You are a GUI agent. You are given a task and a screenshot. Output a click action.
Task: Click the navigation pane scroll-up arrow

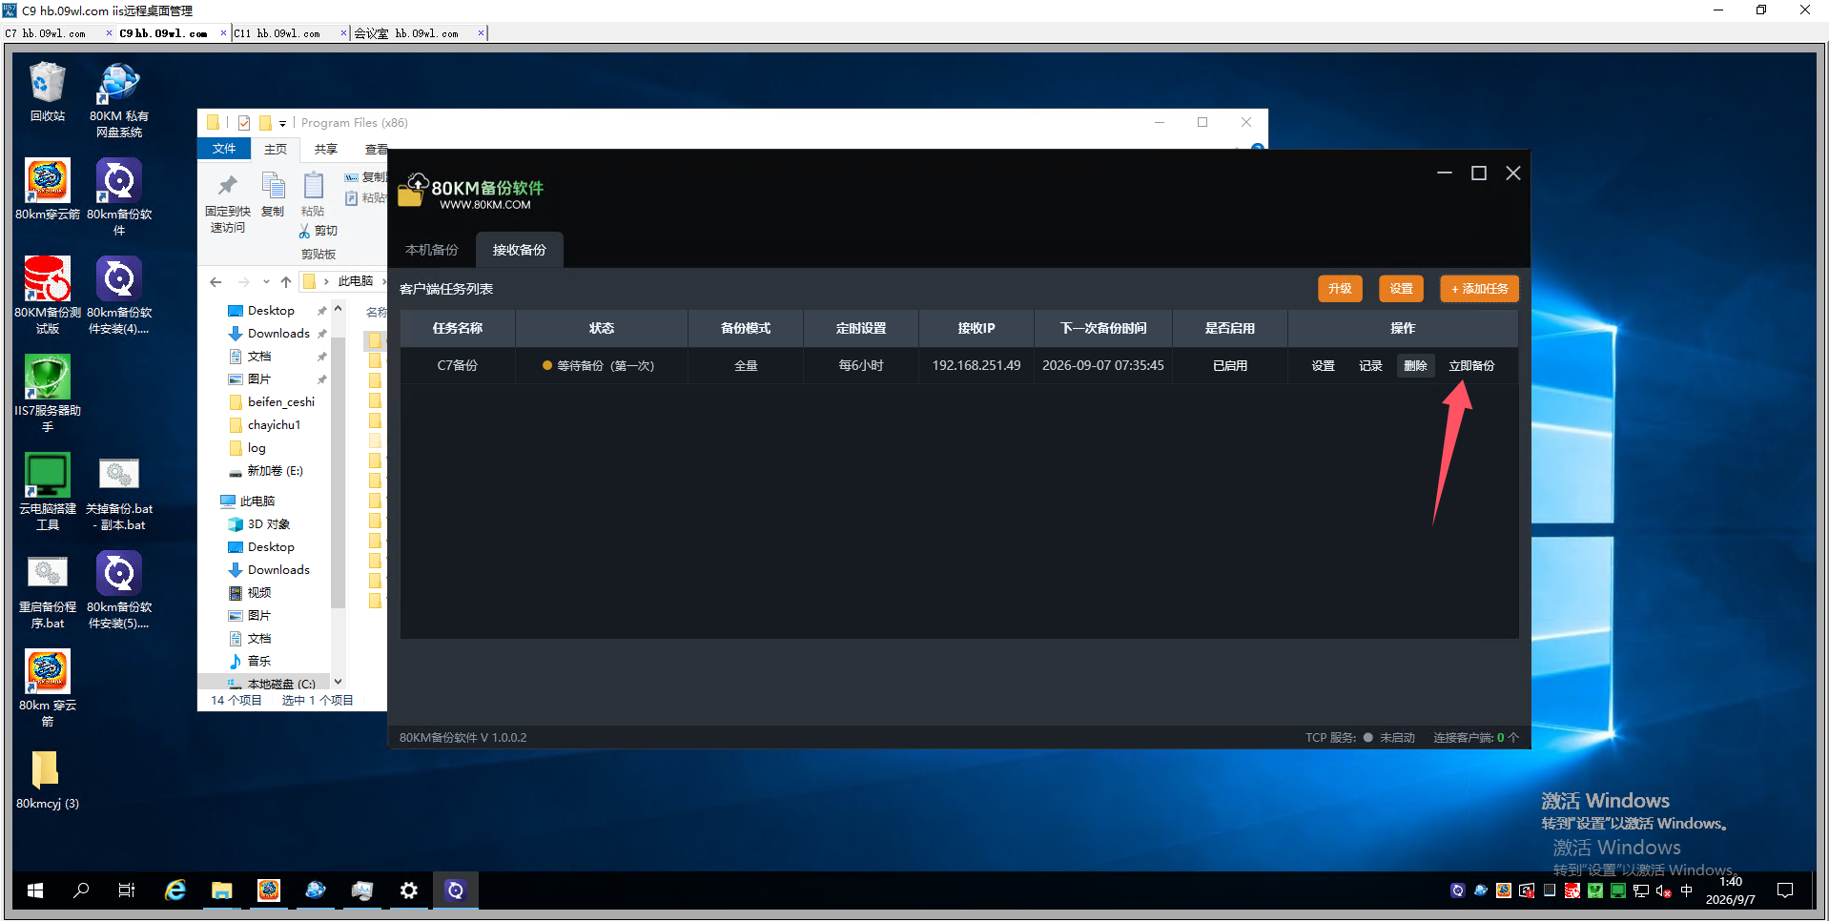(338, 309)
